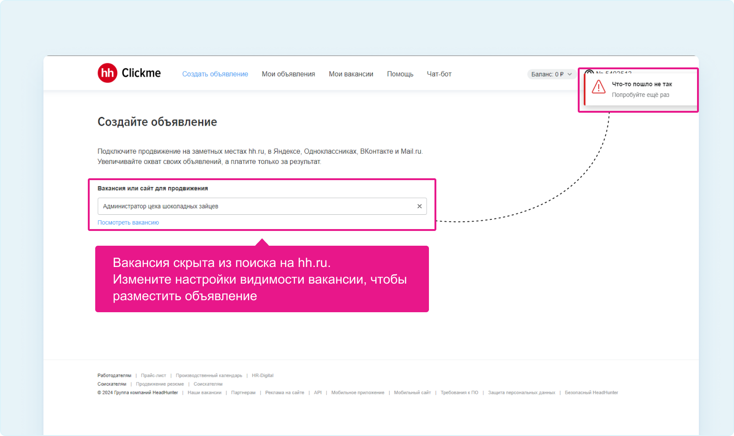Screen dimensions: 734x436
Task: Open Мои вакансии section
Action: 351,74
